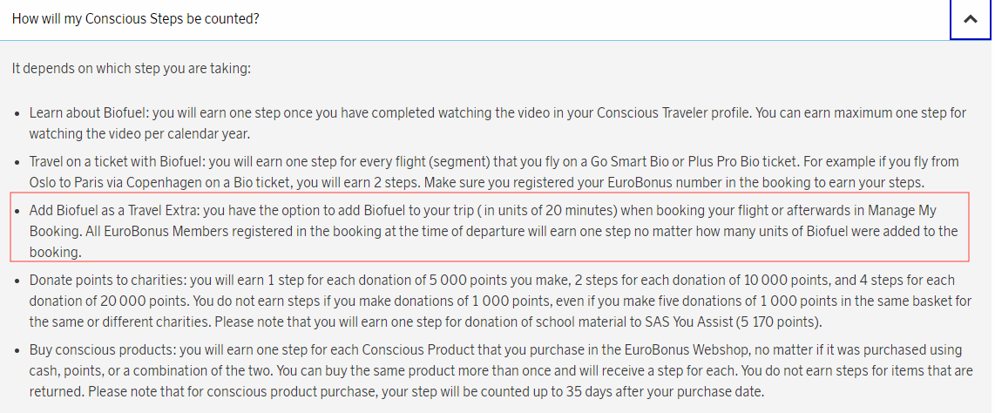Click '35 days after your purchase date' text

tap(663, 391)
